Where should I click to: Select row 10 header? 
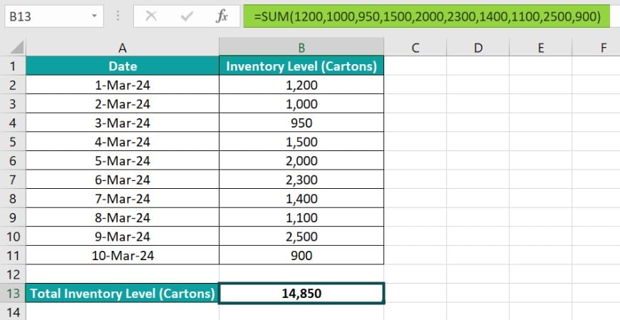[13, 237]
